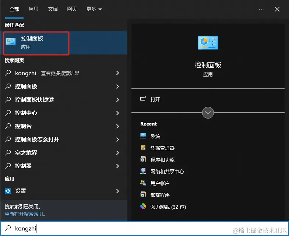Image resolution: width=289 pixels, height=236 pixels.
Task: Open the 控制面板 best match result
Action: coord(64,43)
